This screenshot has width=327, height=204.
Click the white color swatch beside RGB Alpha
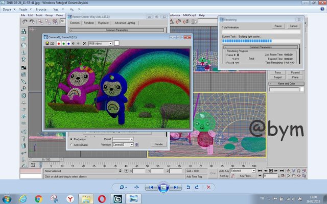(116, 44)
